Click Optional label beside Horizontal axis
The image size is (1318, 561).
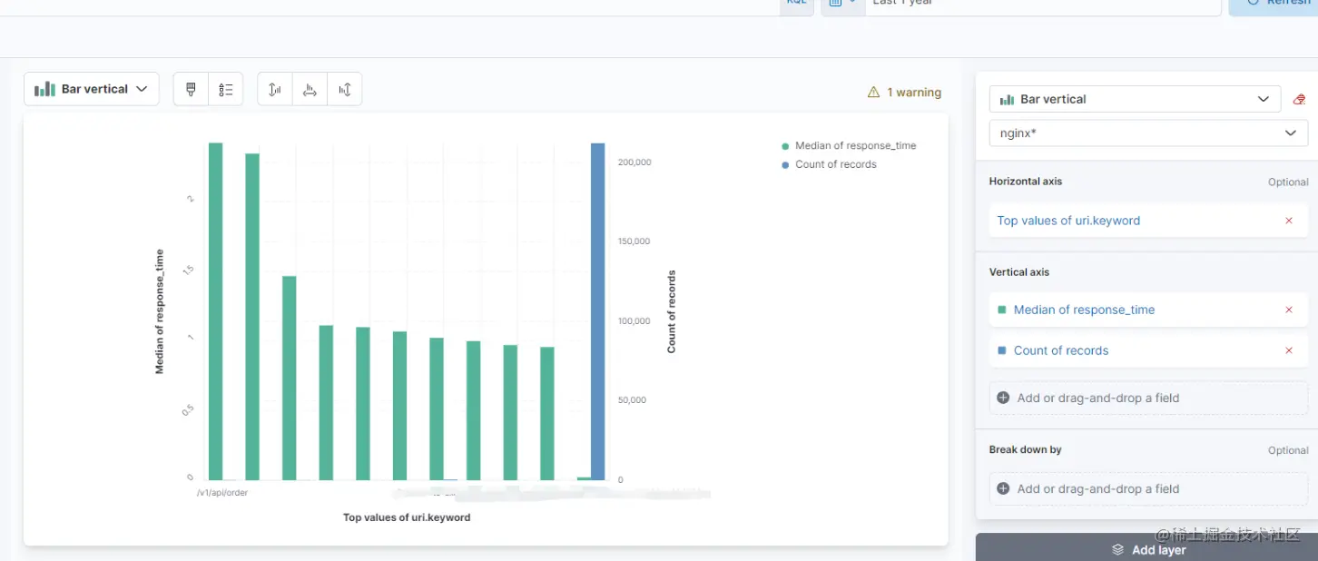click(x=1288, y=182)
